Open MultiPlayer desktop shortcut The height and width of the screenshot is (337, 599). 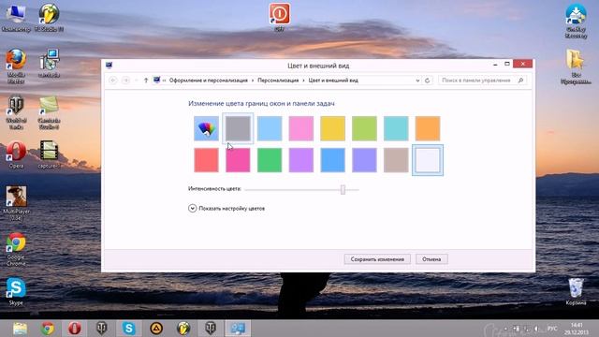[16, 203]
